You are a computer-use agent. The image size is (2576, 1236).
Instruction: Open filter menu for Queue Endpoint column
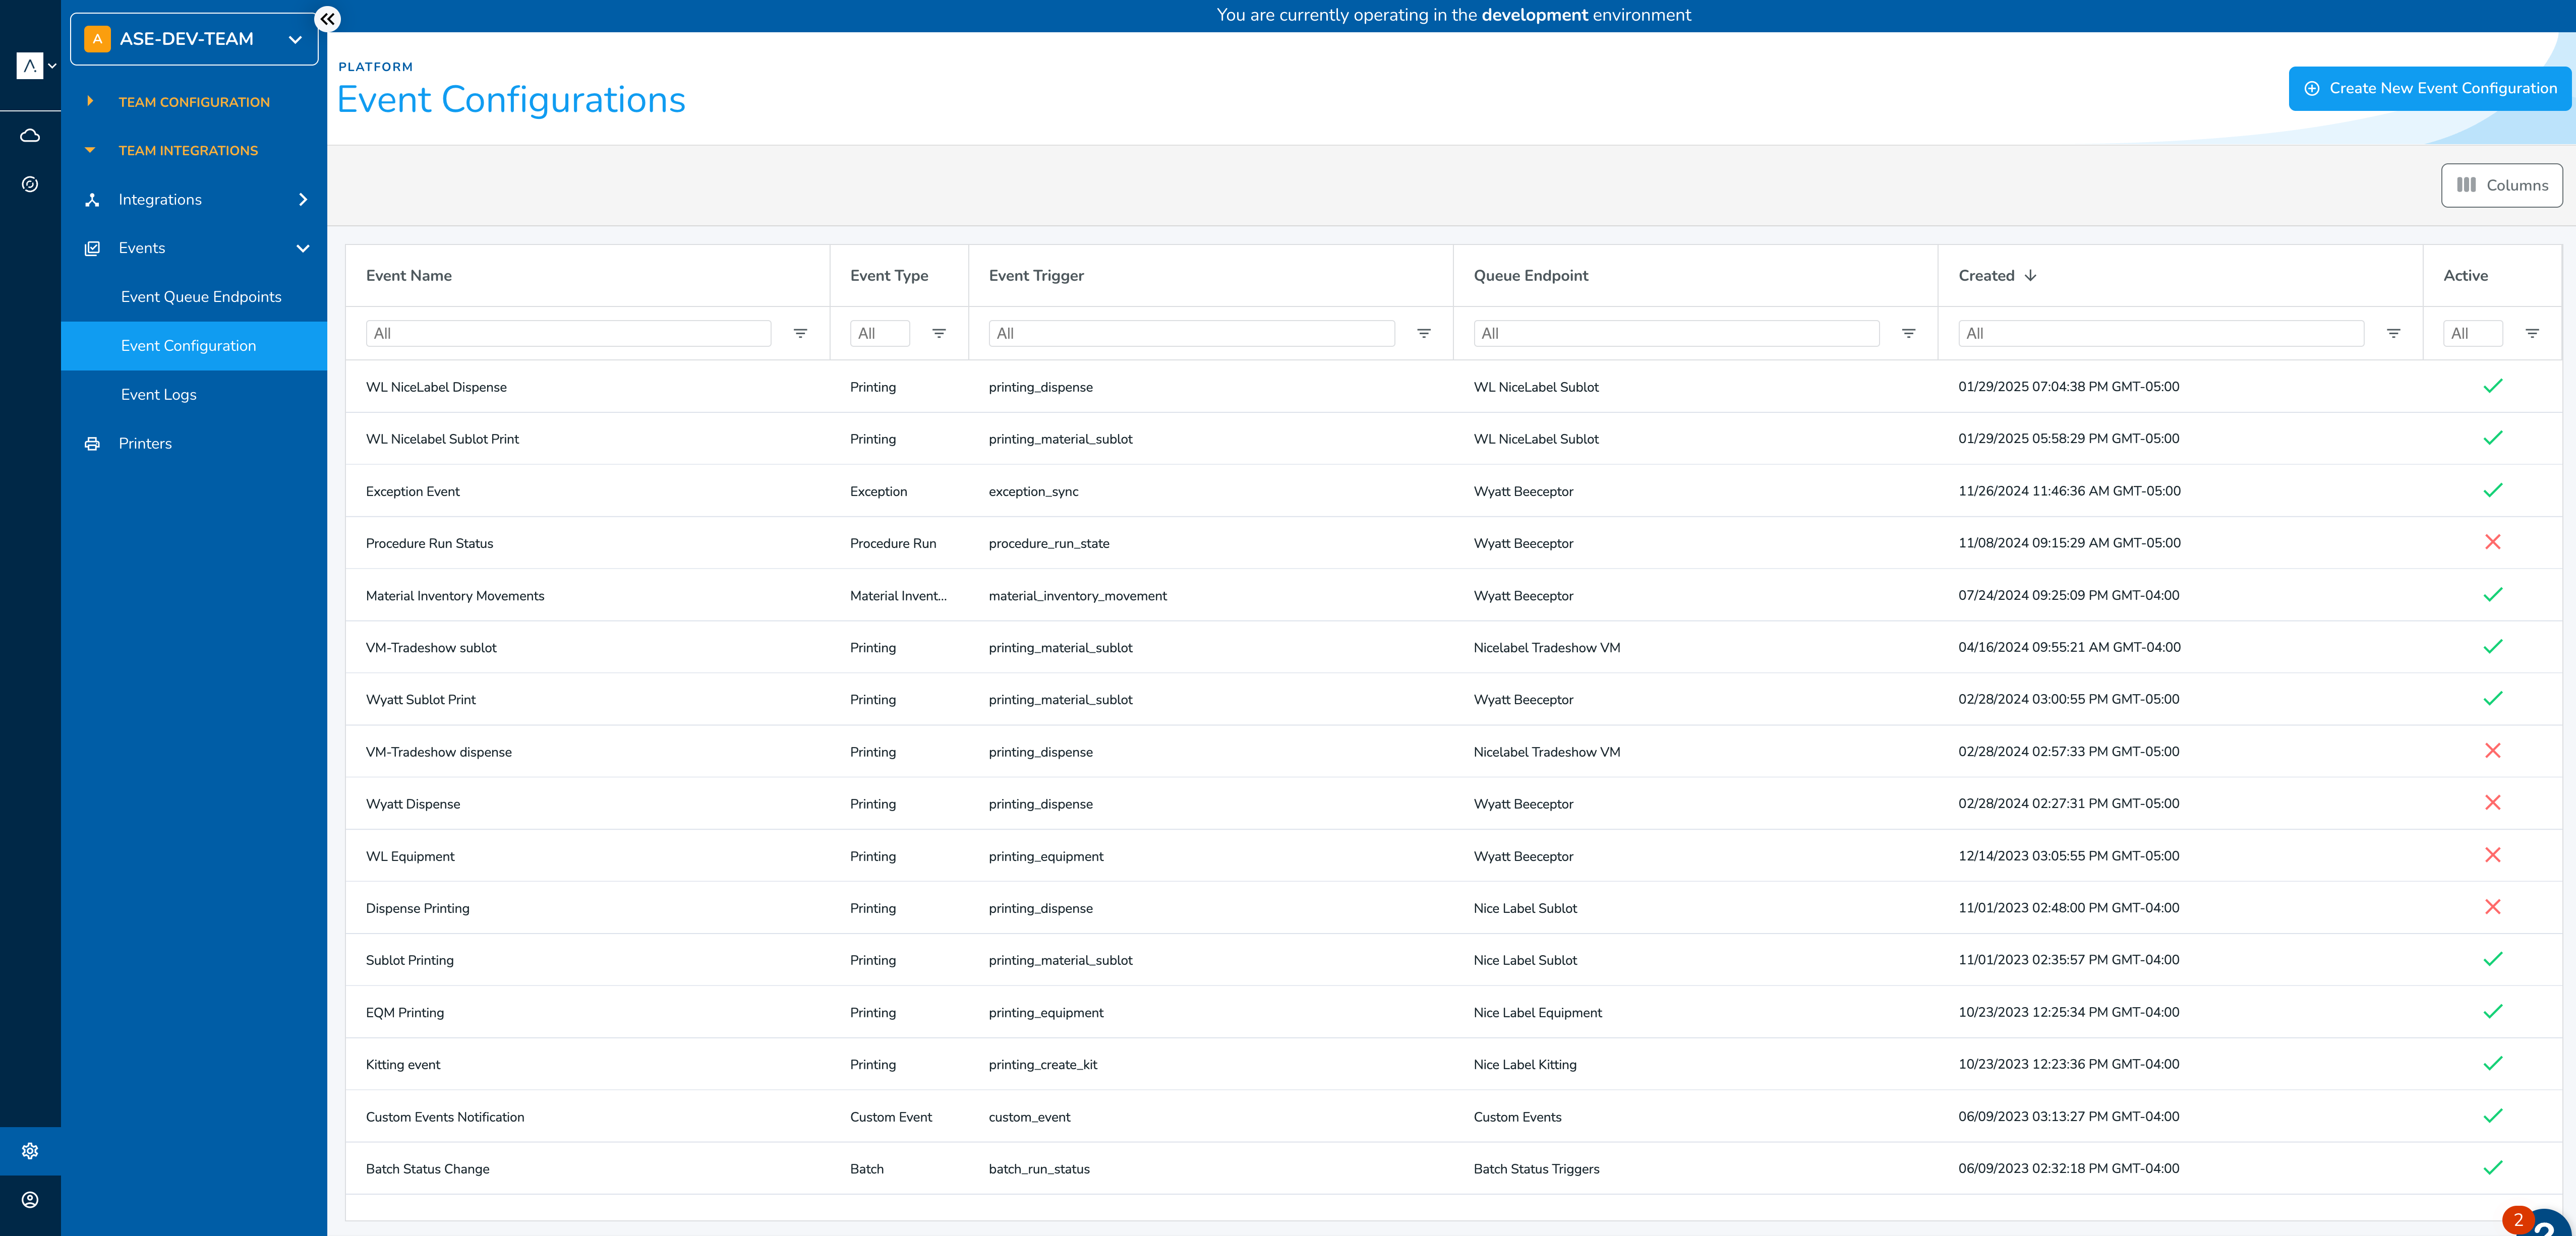(1909, 334)
